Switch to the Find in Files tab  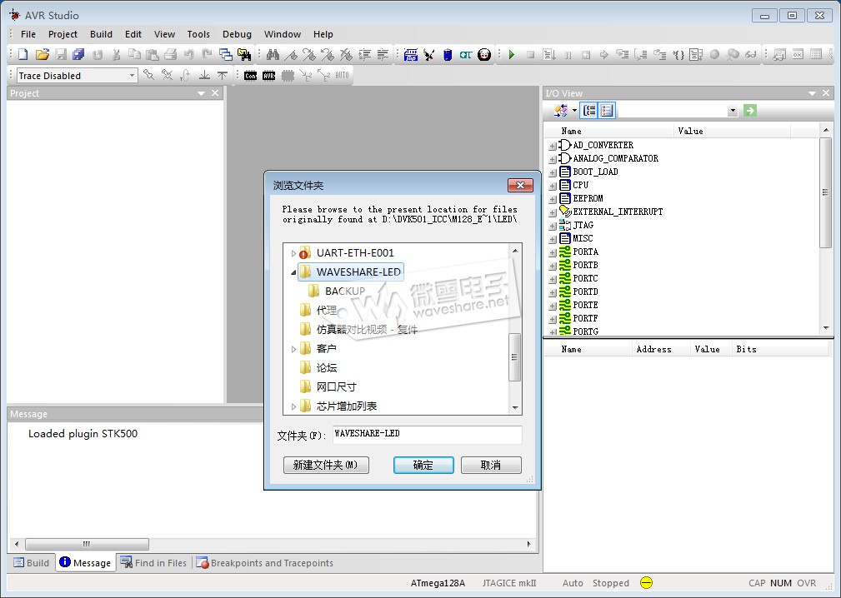pos(153,563)
